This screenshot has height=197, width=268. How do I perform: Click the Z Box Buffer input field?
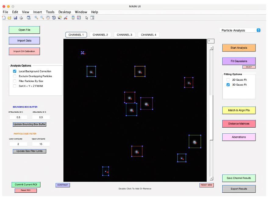pyautogui.click(x=41, y=117)
